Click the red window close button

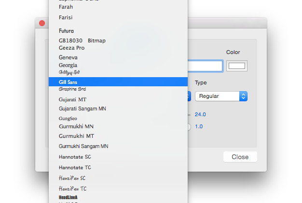tap(42, 23)
